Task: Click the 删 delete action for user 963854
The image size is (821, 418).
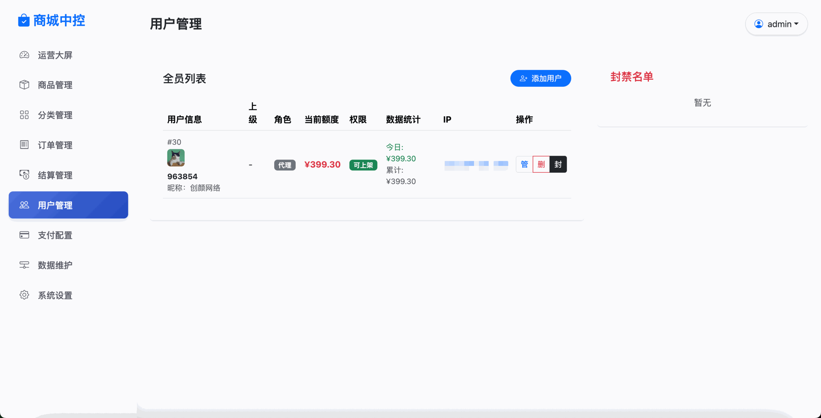Action: 541,164
